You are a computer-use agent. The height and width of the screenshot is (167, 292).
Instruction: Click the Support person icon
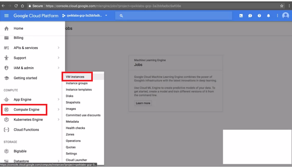(x=6, y=58)
